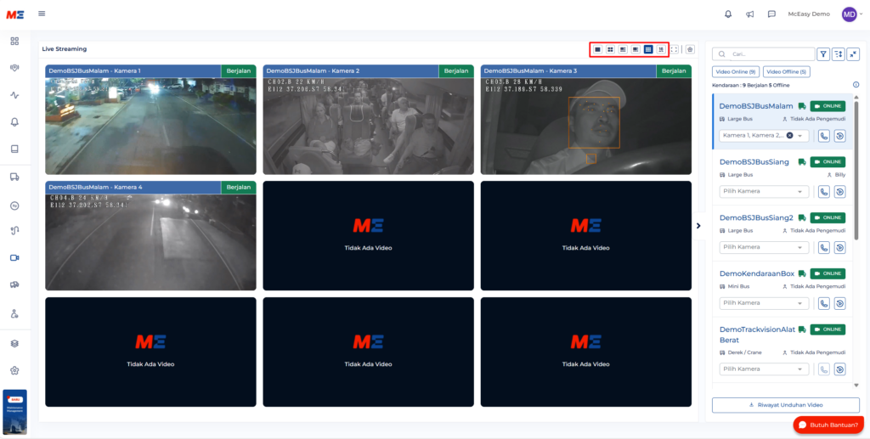The height and width of the screenshot is (439, 870).
Task: Call DemoBSJBusMalam using the phone icon
Action: 824,136
